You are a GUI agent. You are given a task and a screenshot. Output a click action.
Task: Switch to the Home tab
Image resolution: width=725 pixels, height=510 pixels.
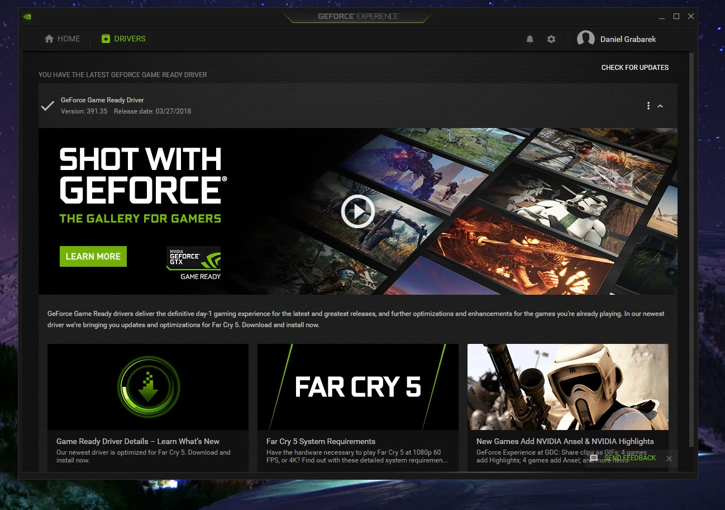pyautogui.click(x=62, y=39)
